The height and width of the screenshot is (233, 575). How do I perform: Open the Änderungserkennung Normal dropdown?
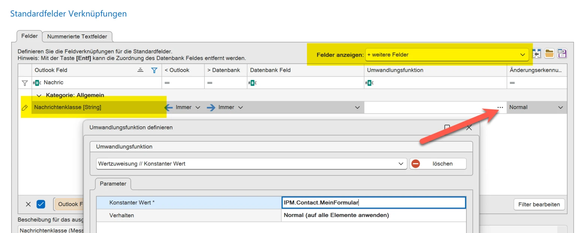point(560,107)
